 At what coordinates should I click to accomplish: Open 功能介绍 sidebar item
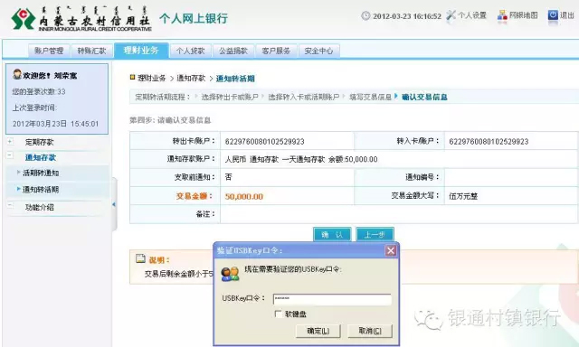point(39,207)
